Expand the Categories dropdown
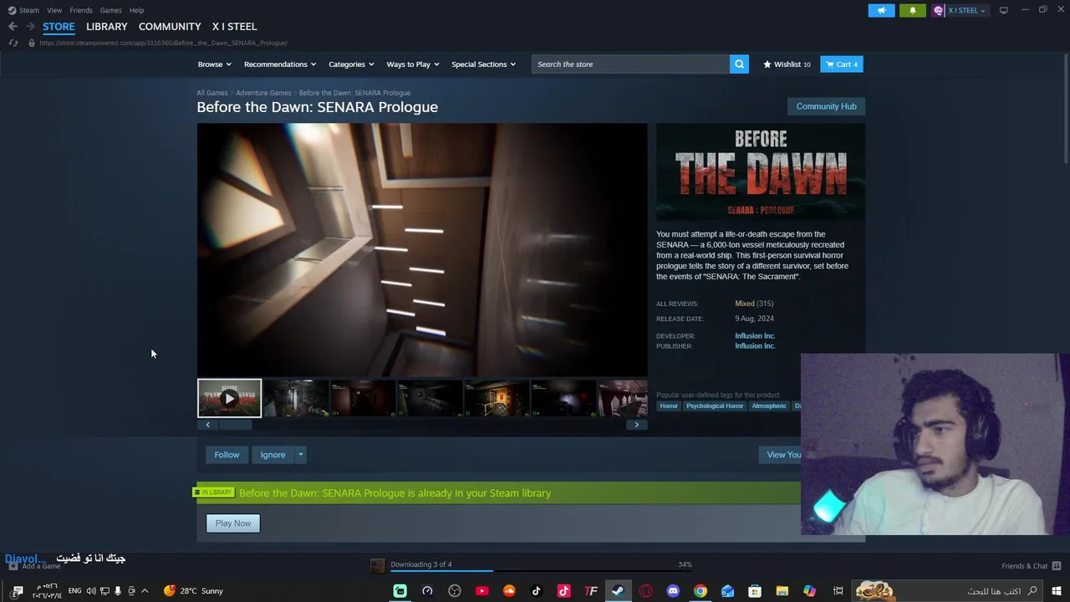This screenshot has width=1070, height=602. [351, 64]
